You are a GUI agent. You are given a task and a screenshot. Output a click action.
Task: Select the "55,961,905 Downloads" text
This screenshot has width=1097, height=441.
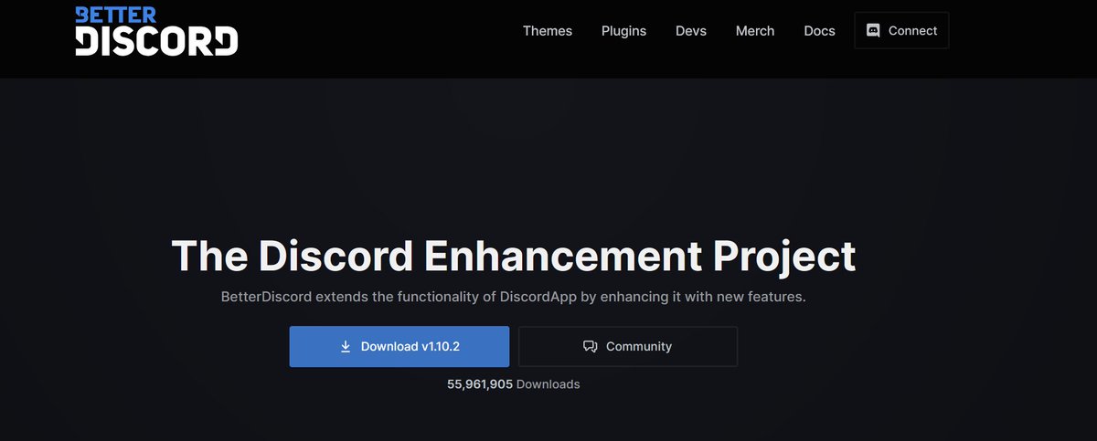(514, 384)
